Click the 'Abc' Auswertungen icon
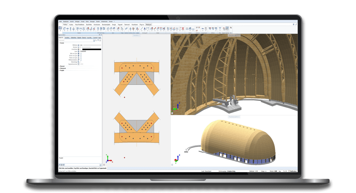 click(202, 29)
